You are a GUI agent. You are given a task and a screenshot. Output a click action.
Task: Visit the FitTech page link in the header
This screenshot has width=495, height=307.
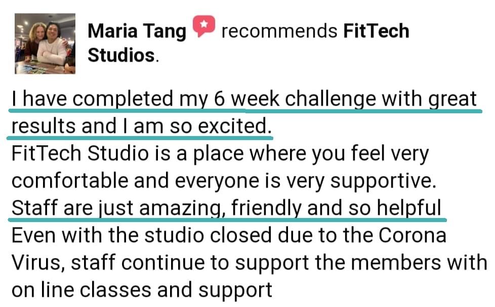click(x=376, y=31)
